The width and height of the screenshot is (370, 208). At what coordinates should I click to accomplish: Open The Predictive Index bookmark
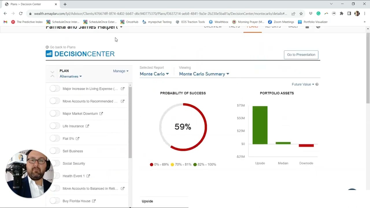[x=27, y=22]
